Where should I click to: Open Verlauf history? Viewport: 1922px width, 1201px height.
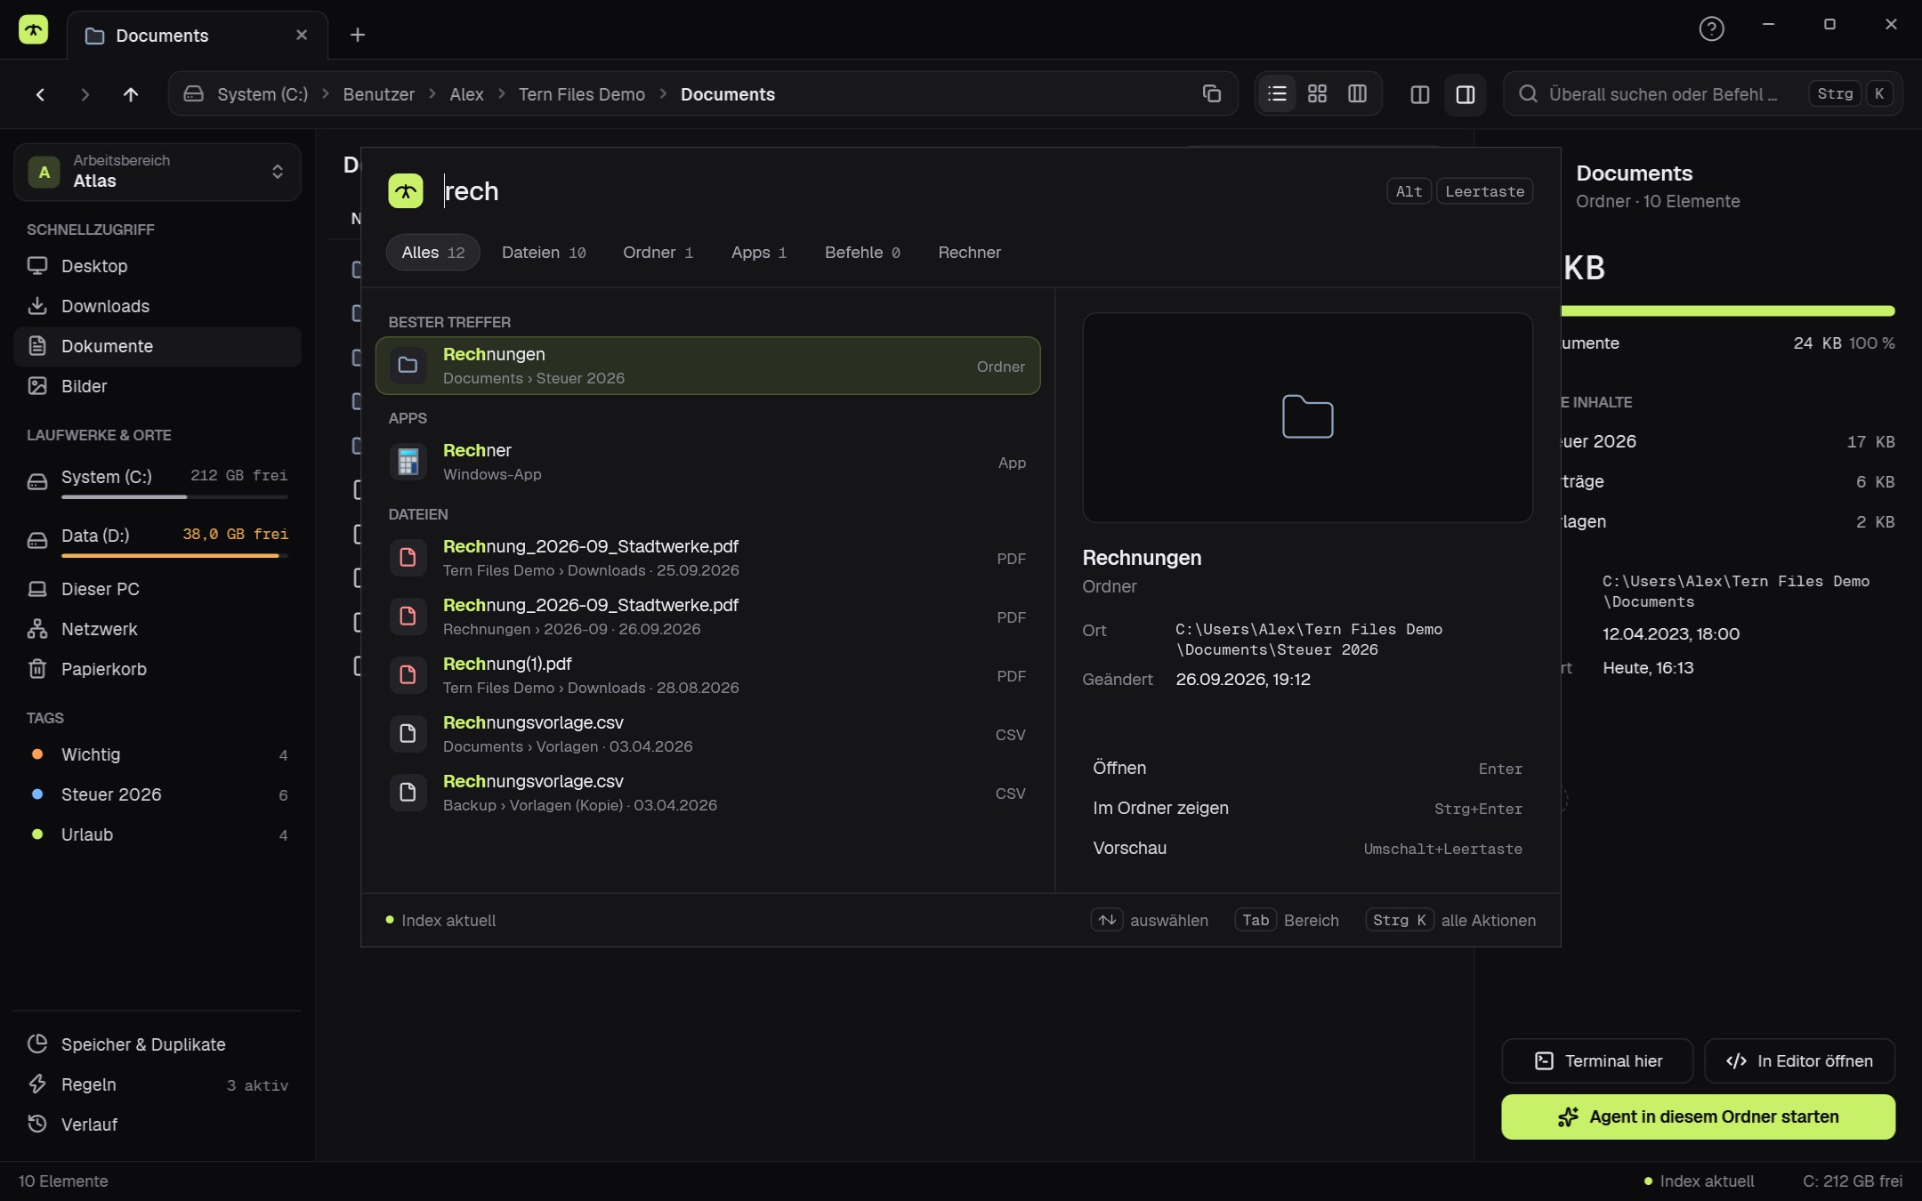click(157, 1124)
